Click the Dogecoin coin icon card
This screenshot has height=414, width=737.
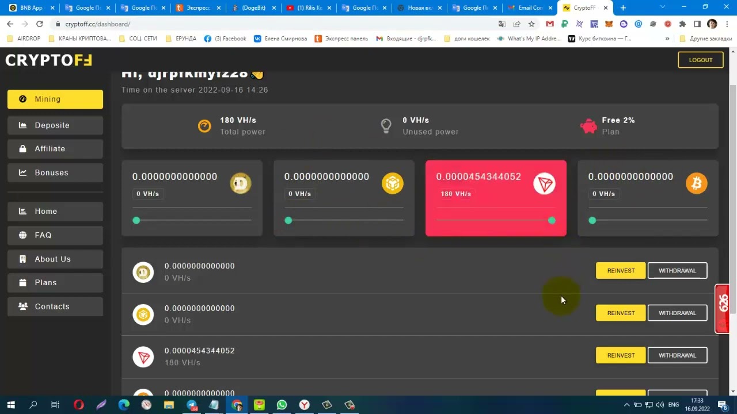tap(241, 183)
